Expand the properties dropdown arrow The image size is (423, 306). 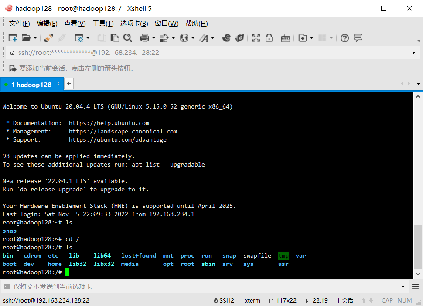[88, 38]
